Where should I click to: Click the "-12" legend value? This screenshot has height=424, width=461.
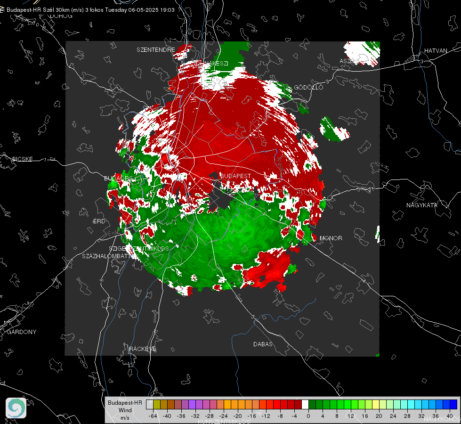[x=266, y=416]
